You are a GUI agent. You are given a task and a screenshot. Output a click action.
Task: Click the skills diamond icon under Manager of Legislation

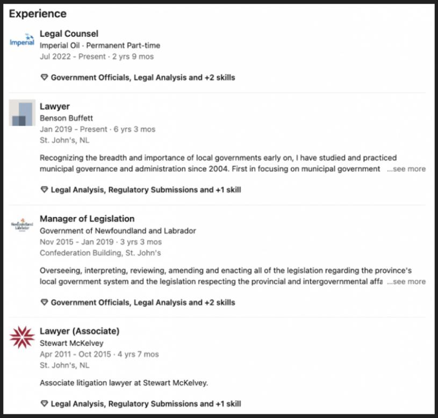45,302
